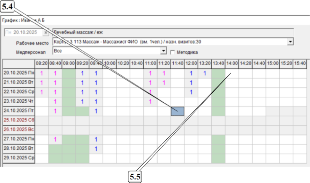Viewport: 310px width, 183px height.
Task: Open the date picker dropdown arrow
Action: coord(46,32)
